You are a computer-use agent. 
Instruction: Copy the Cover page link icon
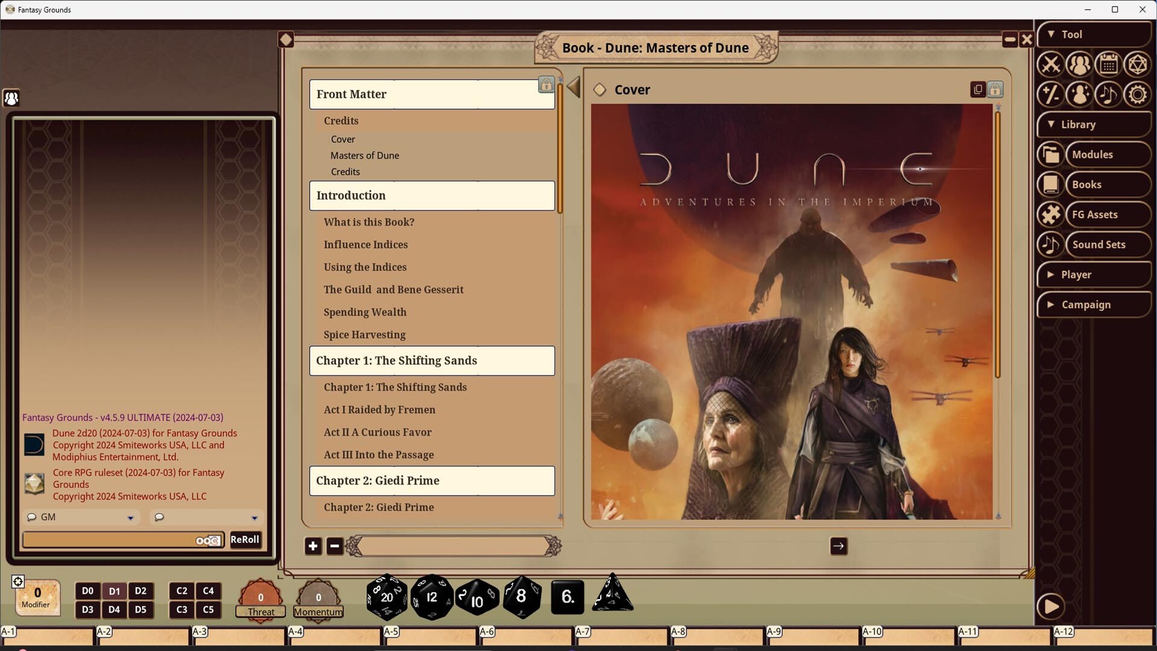click(x=977, y=89)
